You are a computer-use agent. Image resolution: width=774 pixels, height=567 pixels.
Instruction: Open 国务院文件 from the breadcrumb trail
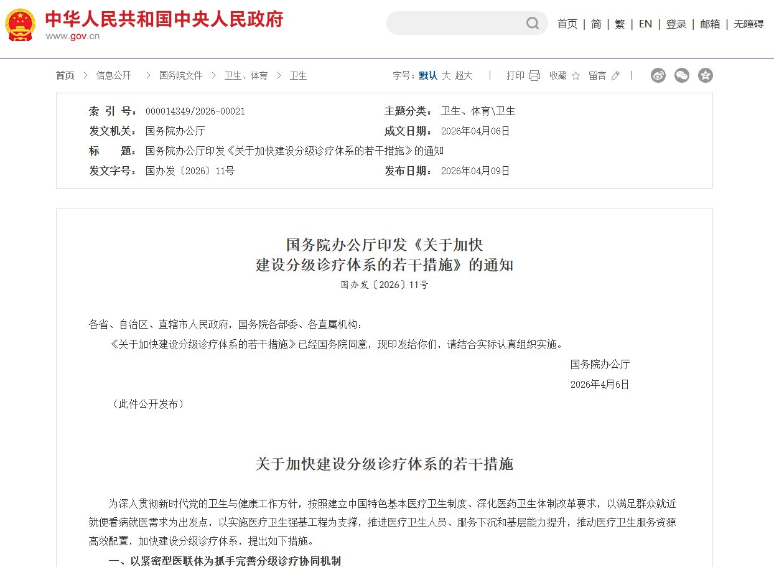coord(181,75)
